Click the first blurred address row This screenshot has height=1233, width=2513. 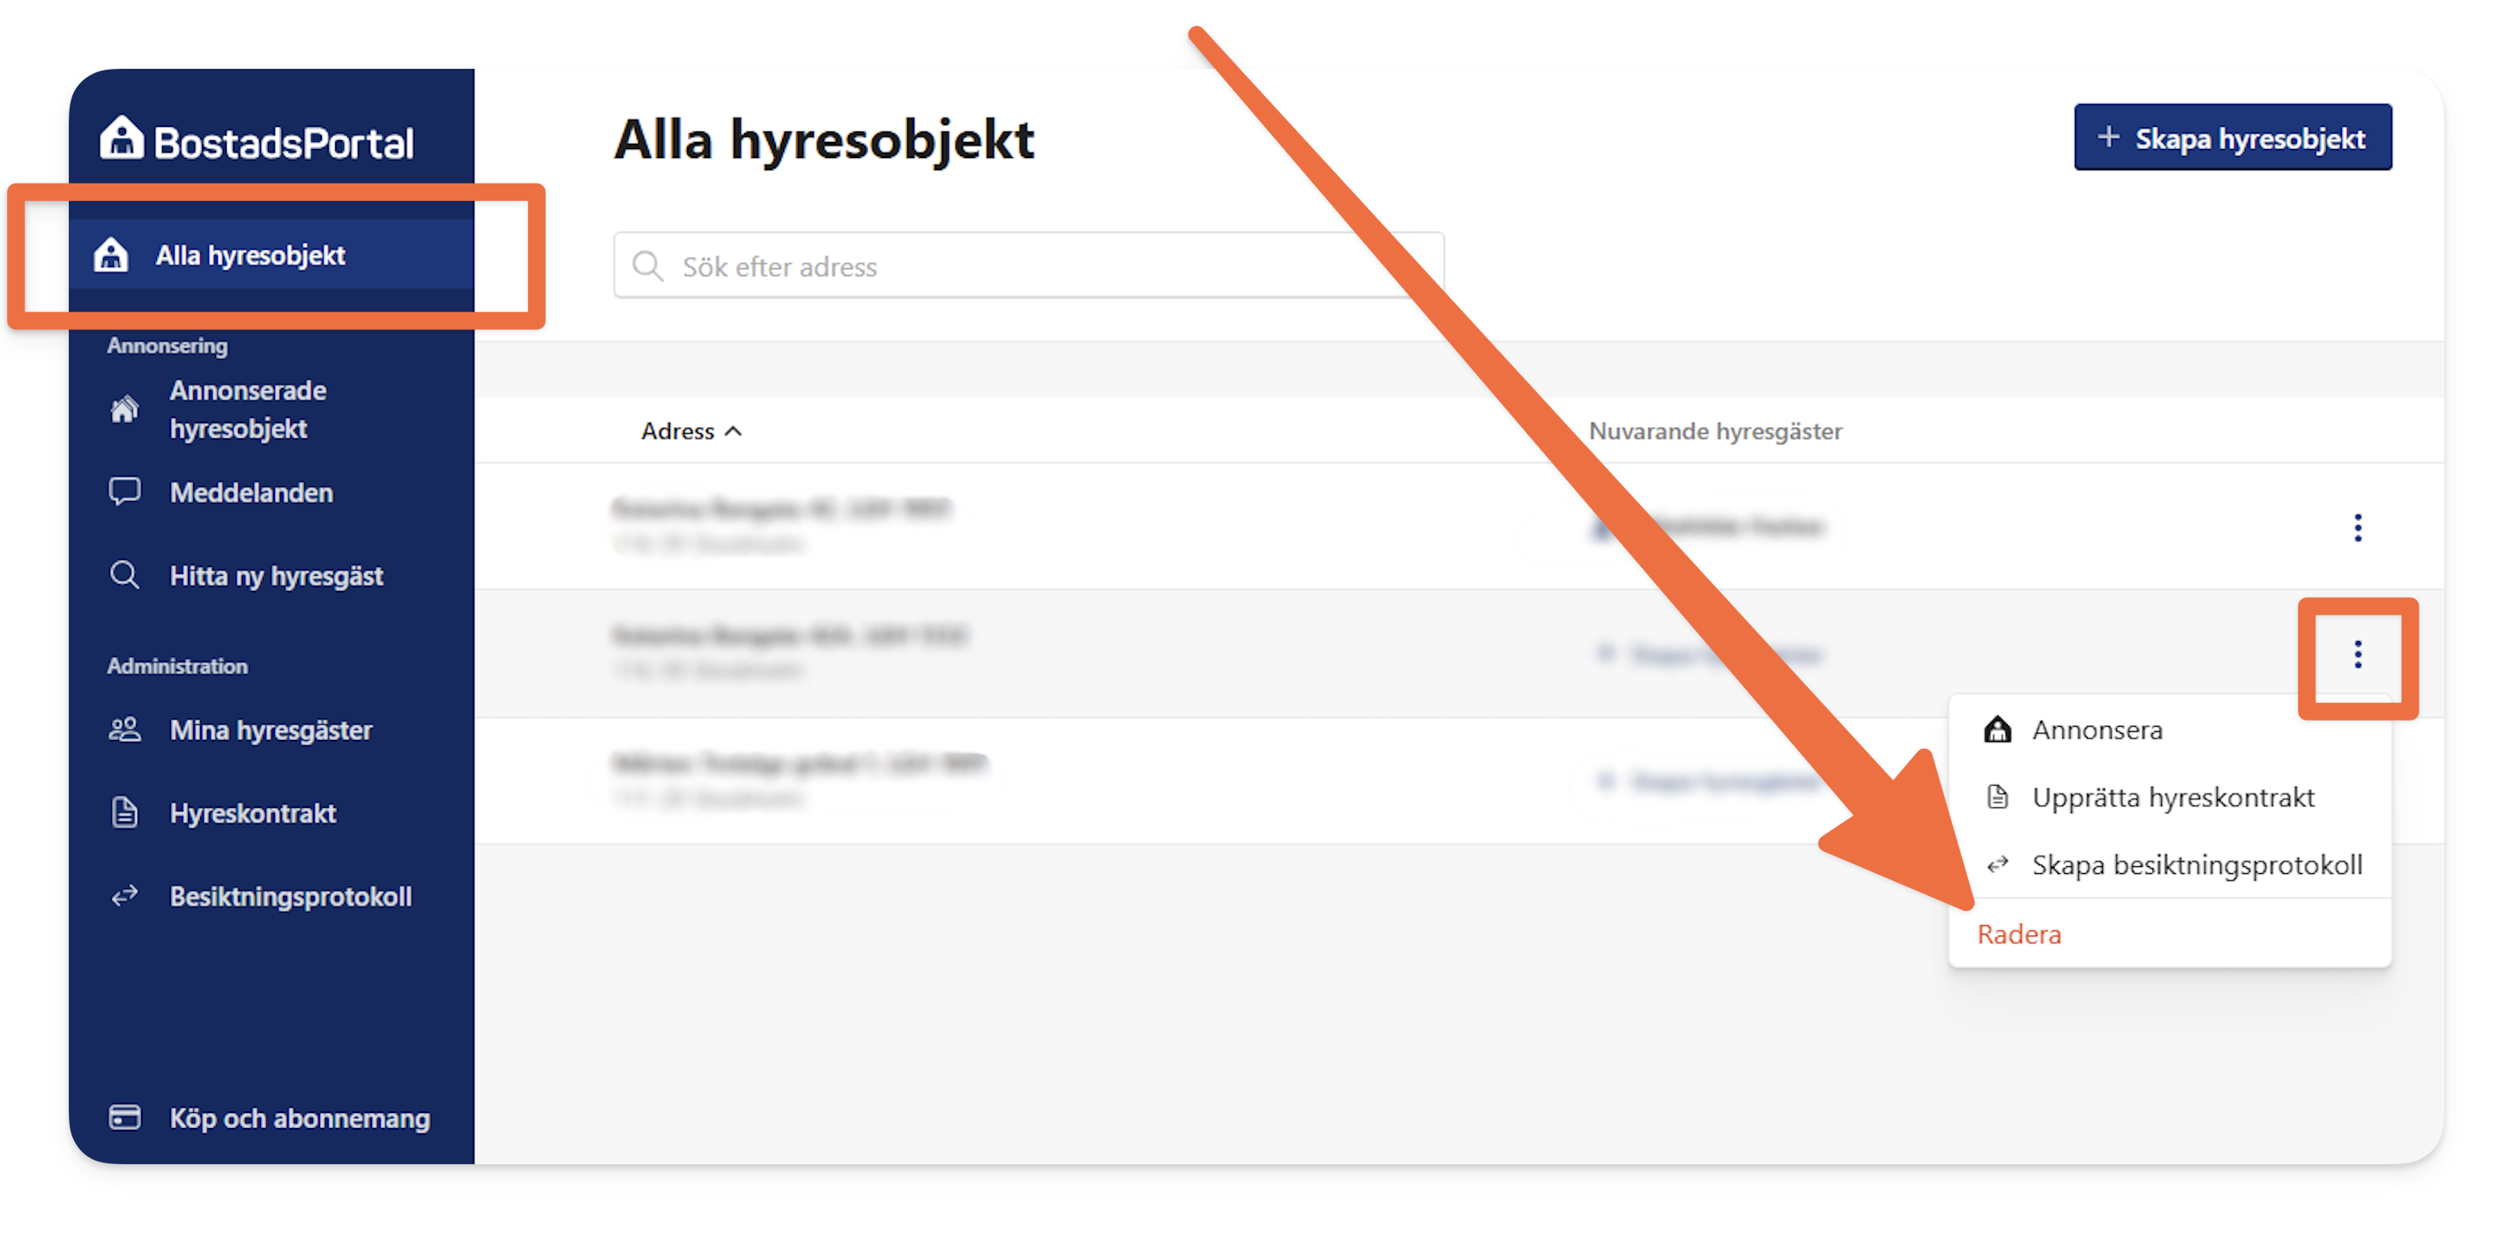coord(781,525)
